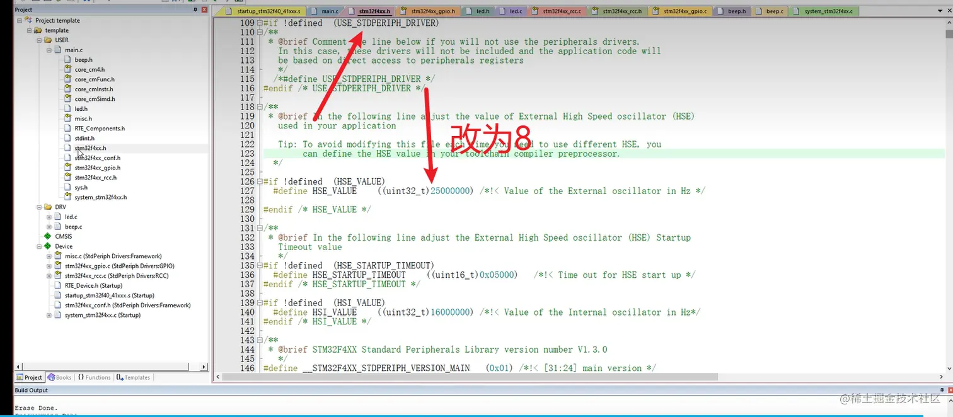Click the file icon beside misc.c (StdPeriph Drivers:Framework)
953x417 pixels.
tap(58, 256)
